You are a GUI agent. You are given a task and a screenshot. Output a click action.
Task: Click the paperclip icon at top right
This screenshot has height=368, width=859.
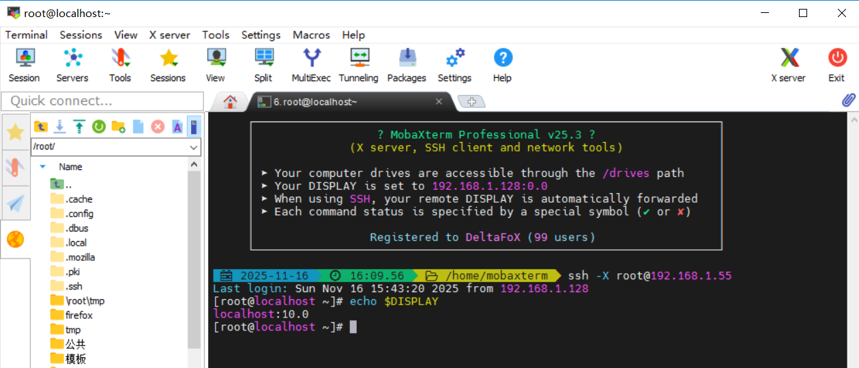coord(848,101)
